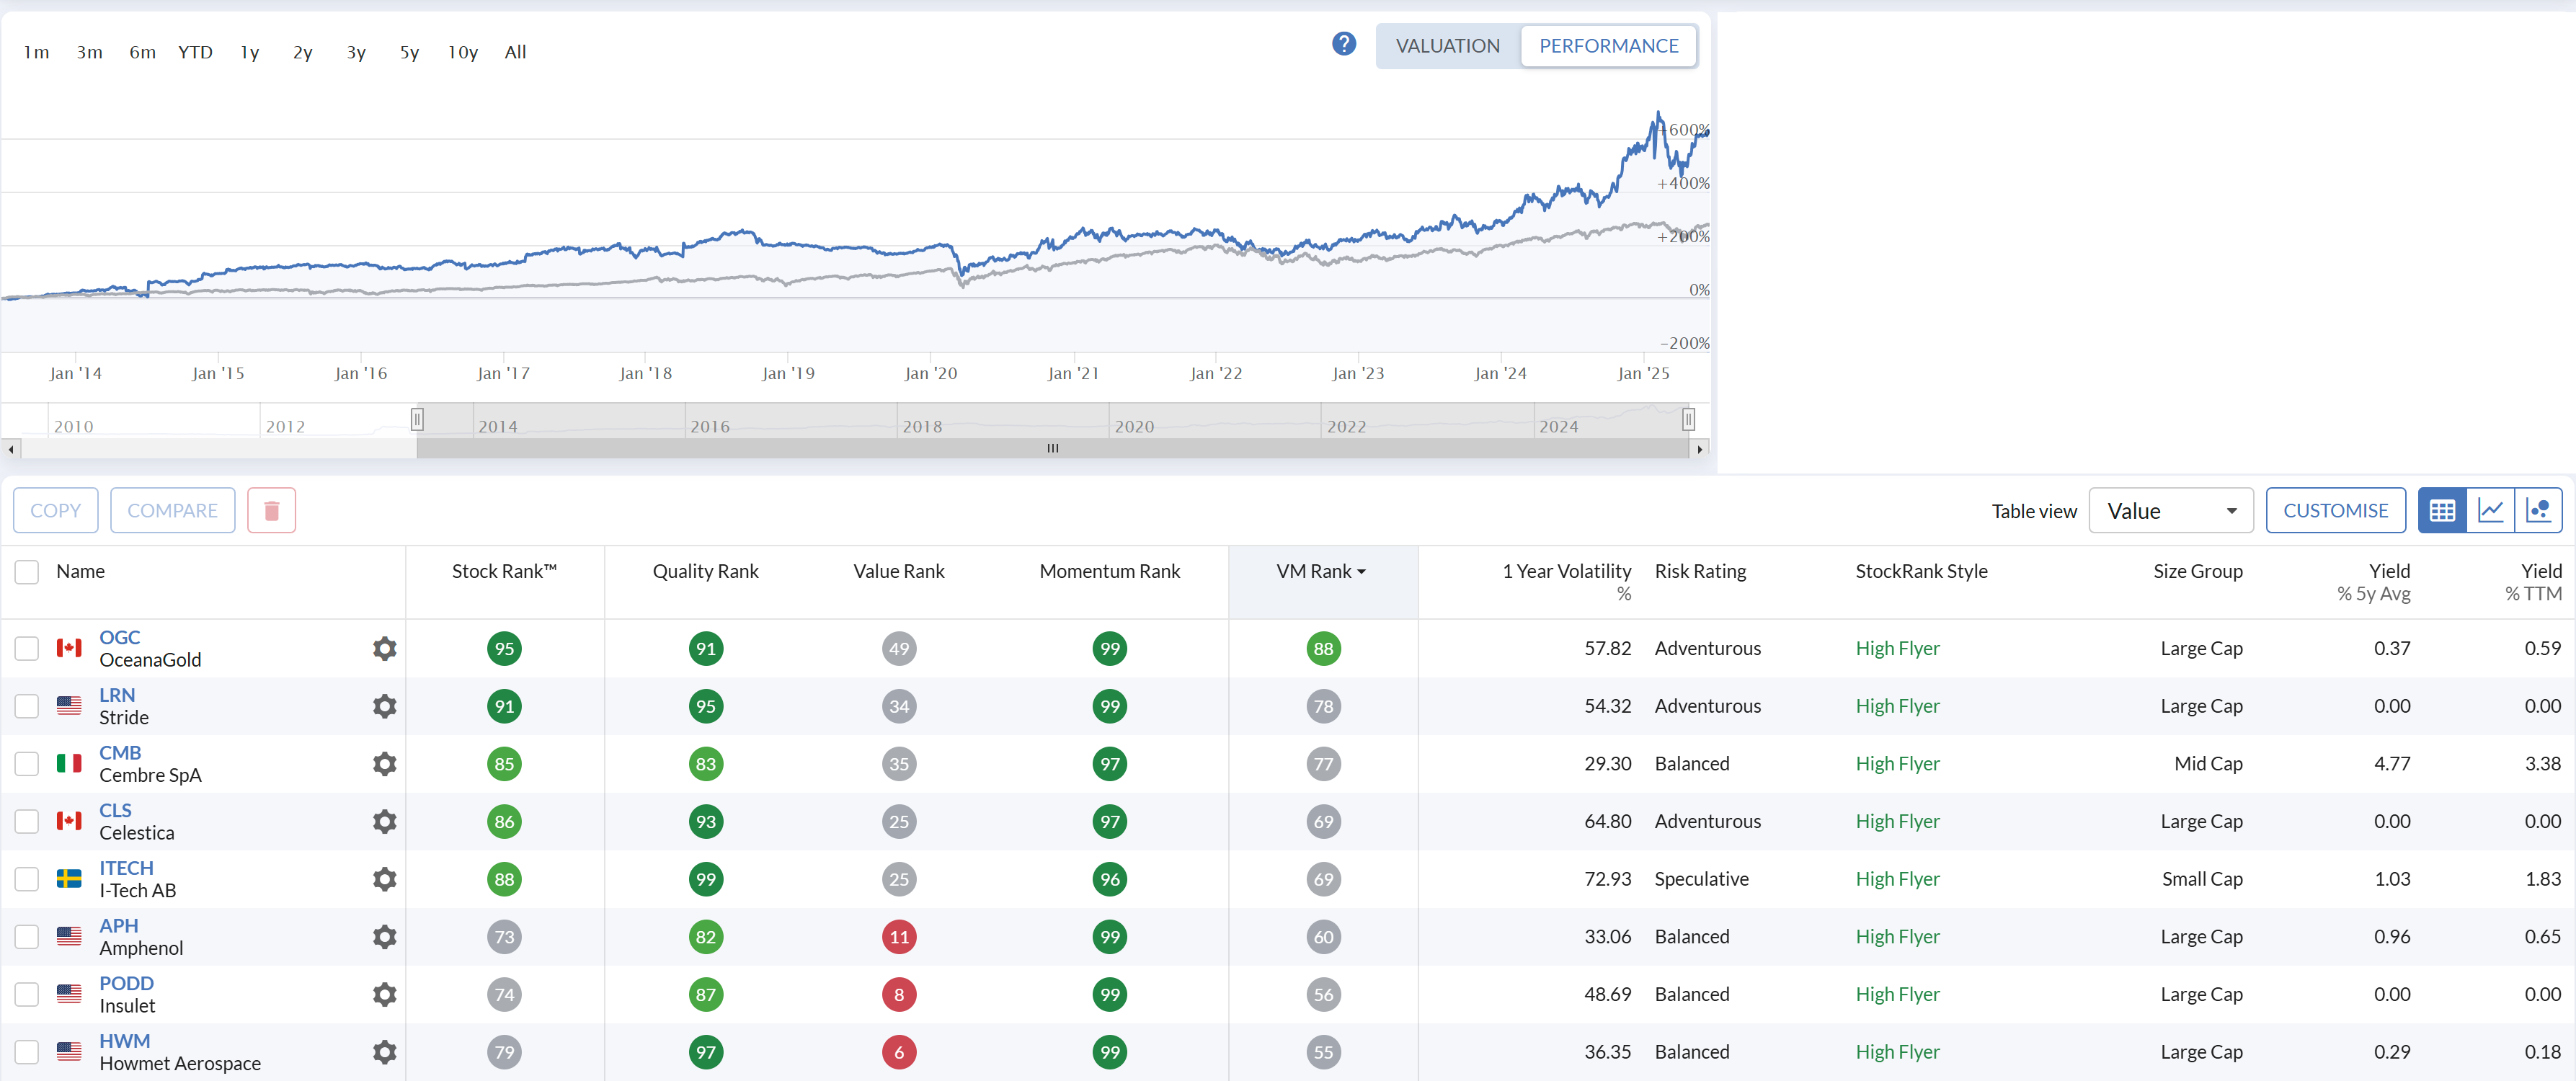The width and height of the screenshot is (2576, 1081).
Task: Open settings gear for Howmet Aerospace row
Action: point(385,1053)
